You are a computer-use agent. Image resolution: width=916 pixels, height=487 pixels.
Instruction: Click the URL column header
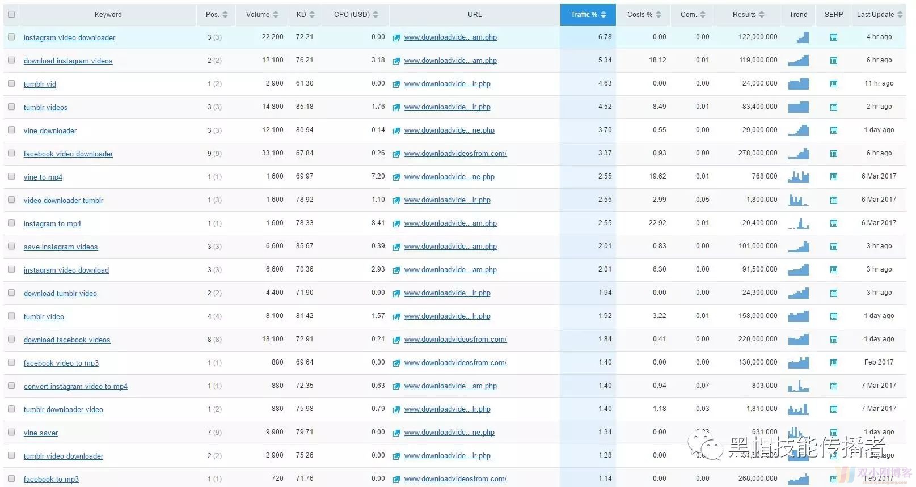click(x=475, y=15)
